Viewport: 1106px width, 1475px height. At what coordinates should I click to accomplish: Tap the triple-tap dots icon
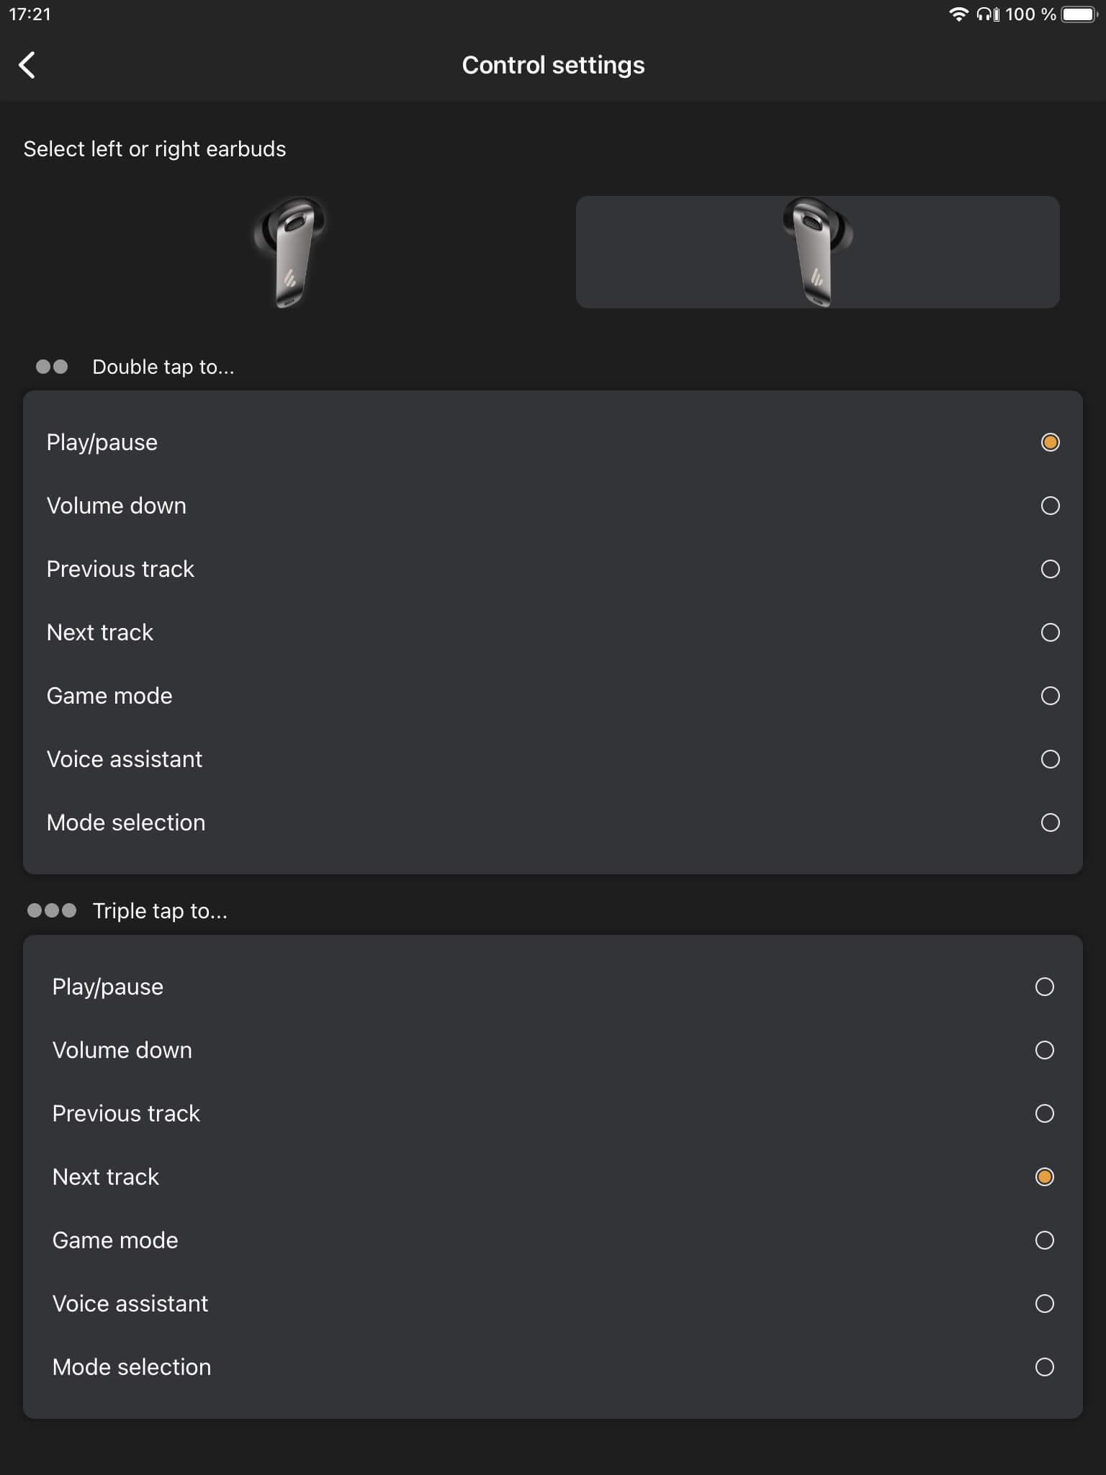coord(52,910)
